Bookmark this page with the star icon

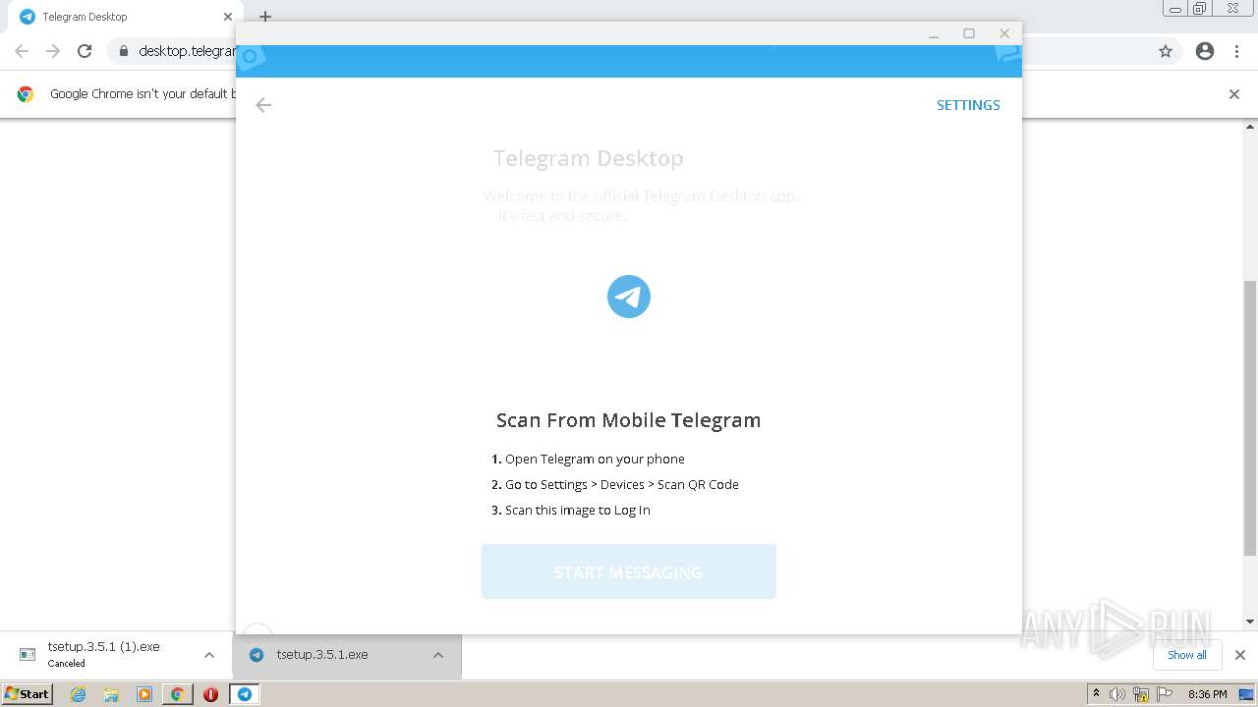click(x=1166, y=51)
